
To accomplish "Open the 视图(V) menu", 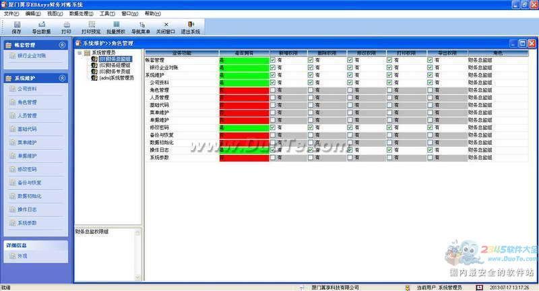I will tap(55, 13).
